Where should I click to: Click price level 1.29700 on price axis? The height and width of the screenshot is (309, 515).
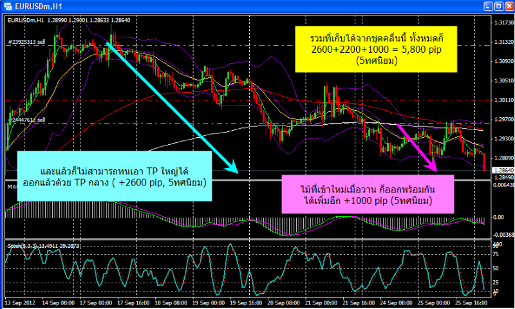click(503, 120)
